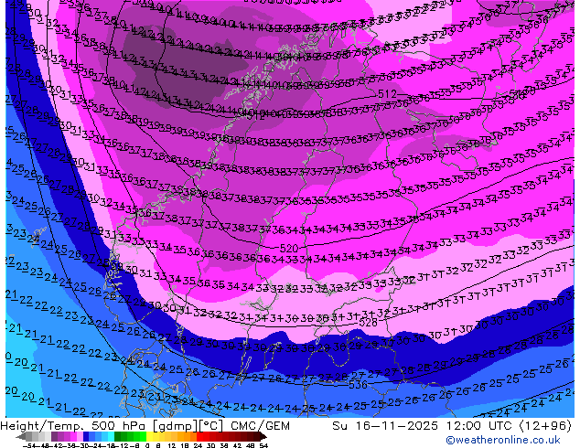Click the 520 height contour label
The width and height of the screenshot is (580, 448).
click(x=289, y=248)
